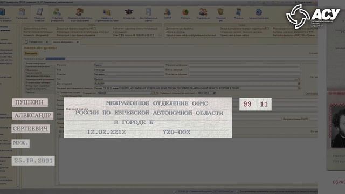Image resolution: width=345 pixels, height=194 pixels.
Task: Click the yellow Записать button
Action: pyautogui.click(x=31, y=53)
